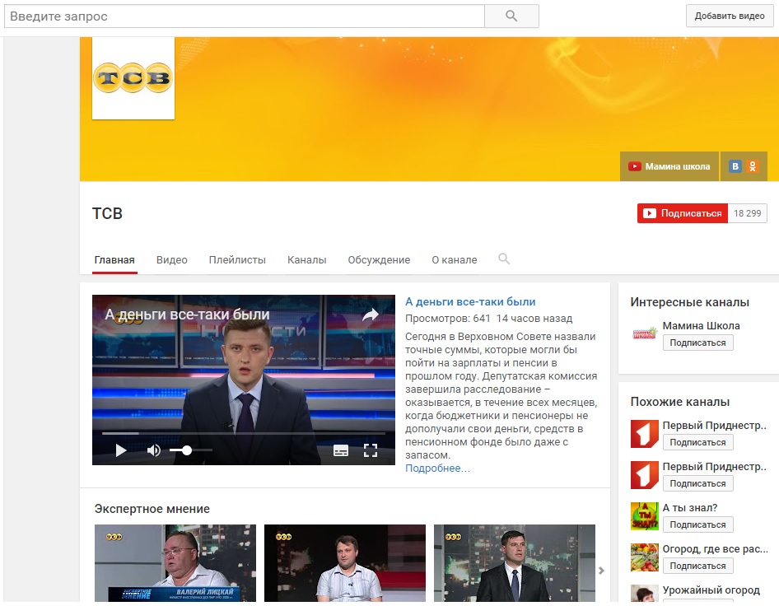Viewport: 779px width, 606px height.
Task: Click the Добавить видео button
Action: pyautogui.click(x=730, y=16)
